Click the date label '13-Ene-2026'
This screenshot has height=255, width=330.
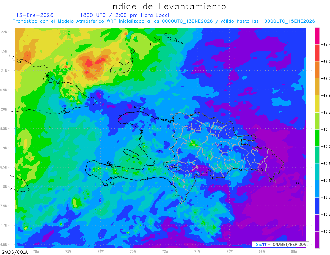pos(35,15)
